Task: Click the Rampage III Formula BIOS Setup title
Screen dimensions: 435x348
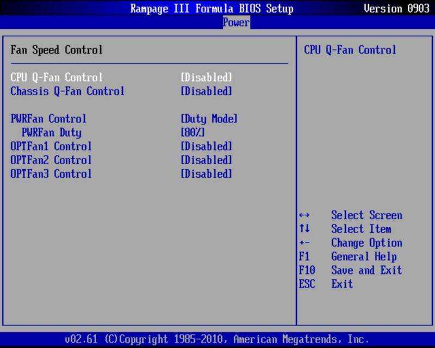Action: [x=212, y=8]
